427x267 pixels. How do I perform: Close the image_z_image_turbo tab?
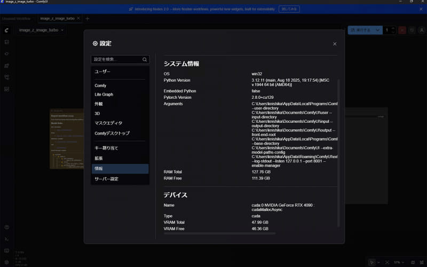click(78, 18)
